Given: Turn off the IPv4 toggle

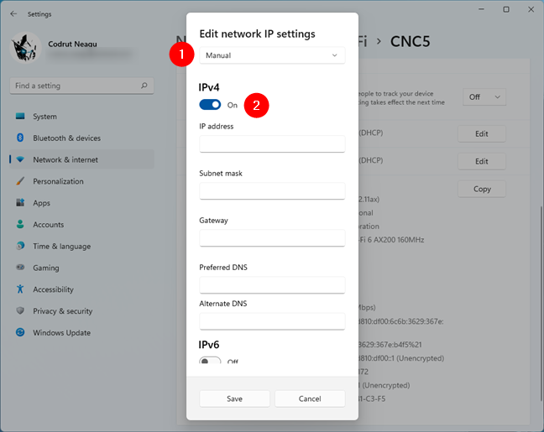Looking at the screenshot, I should [x=210, y=105].
